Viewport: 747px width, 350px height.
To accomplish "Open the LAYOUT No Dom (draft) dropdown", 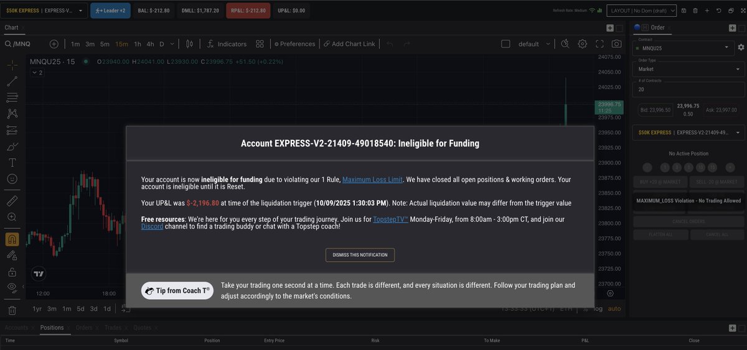I will 642,11.
